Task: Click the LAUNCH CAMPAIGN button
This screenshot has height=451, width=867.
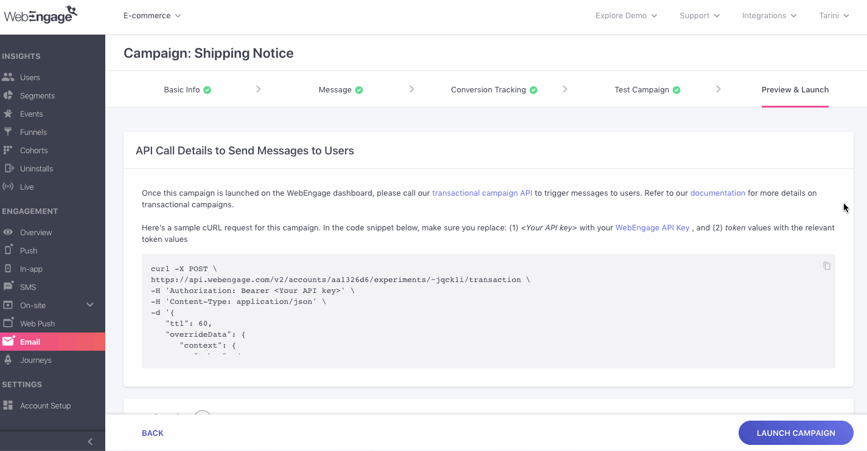Action: [x=796, y=433]
